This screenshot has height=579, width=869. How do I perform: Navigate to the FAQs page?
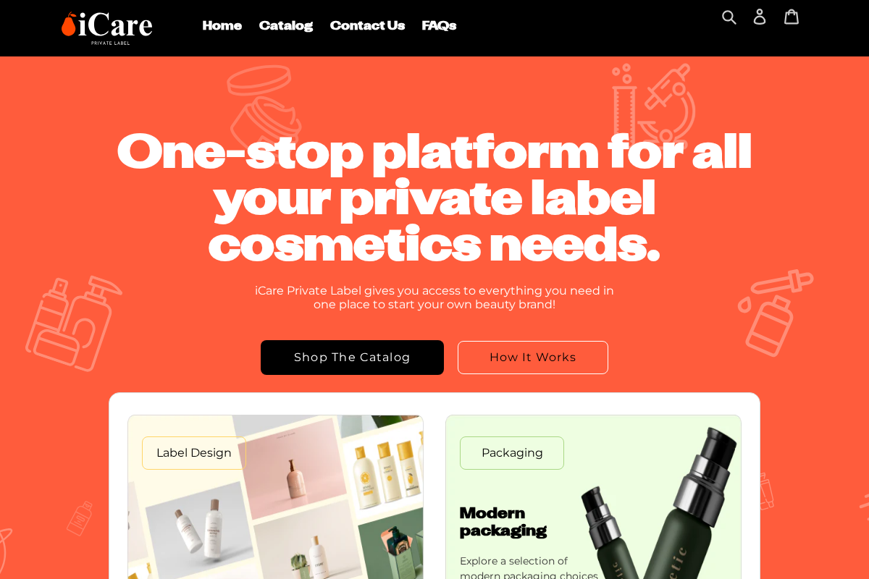(439, 25)
